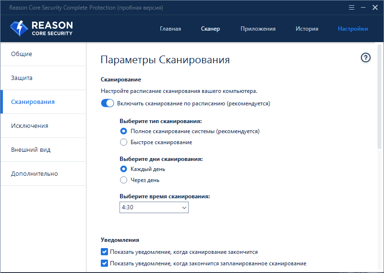
Task: Open the help question mark icon
Action: point(366,57)
